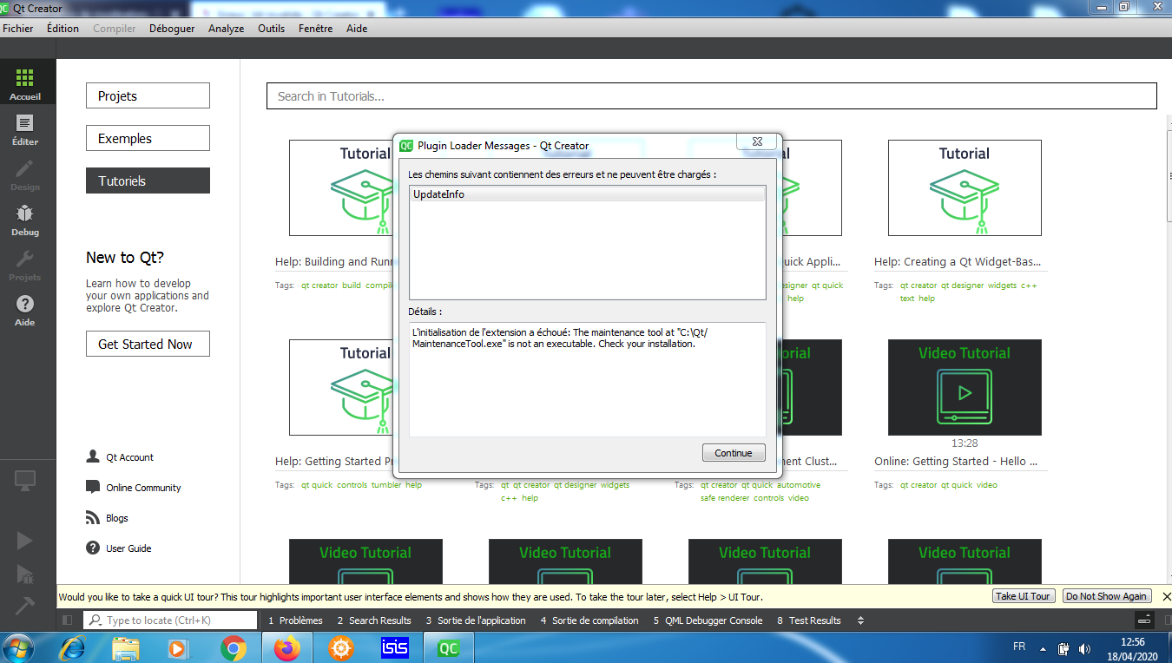Switch to Debug mode in sidebar
This screenshot has width=1172, height=663.
pyautogui.click(x=25, y=220)
